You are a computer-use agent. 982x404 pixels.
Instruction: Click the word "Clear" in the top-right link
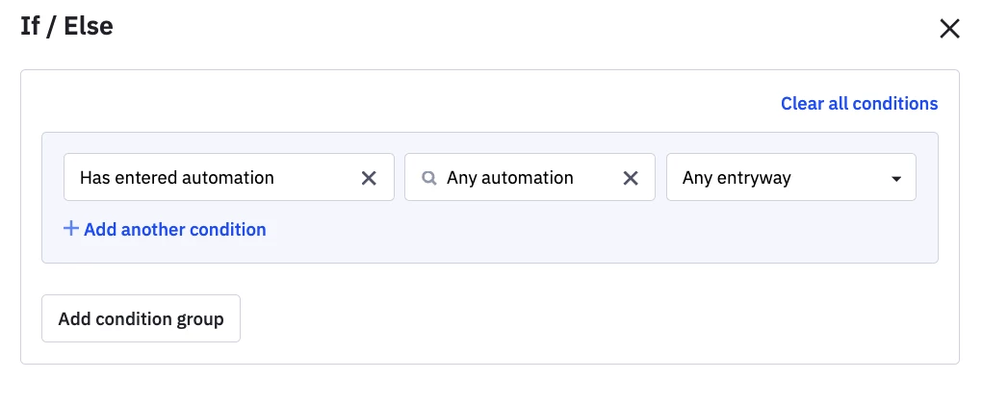point(802,103)
